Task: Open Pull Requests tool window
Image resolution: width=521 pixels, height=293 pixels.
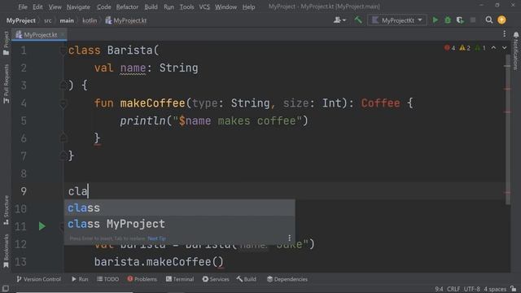Action: [6, 84]
